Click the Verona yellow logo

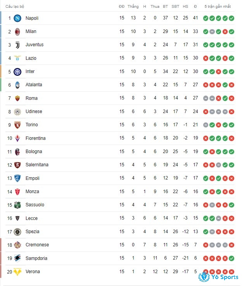point(17,272)
